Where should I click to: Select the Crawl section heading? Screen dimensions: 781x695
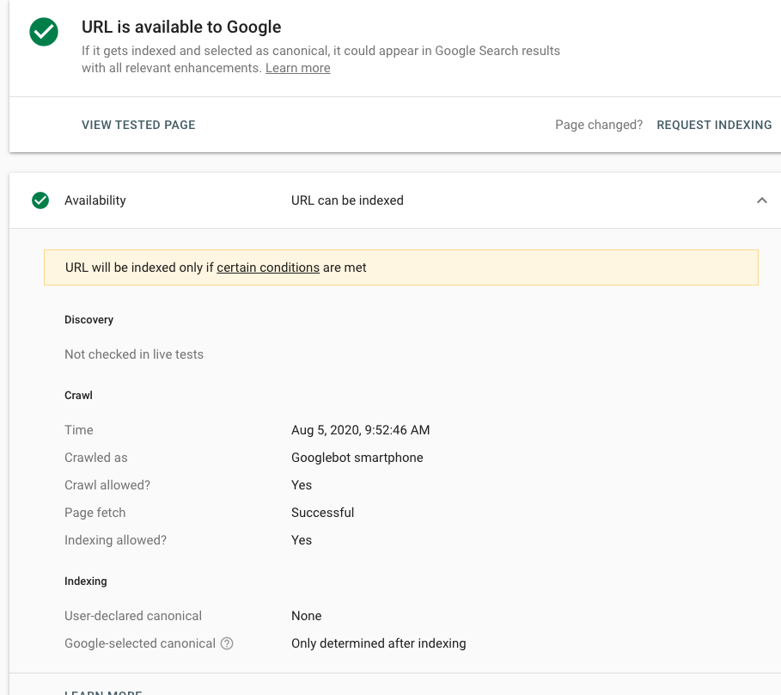(78, 395)
